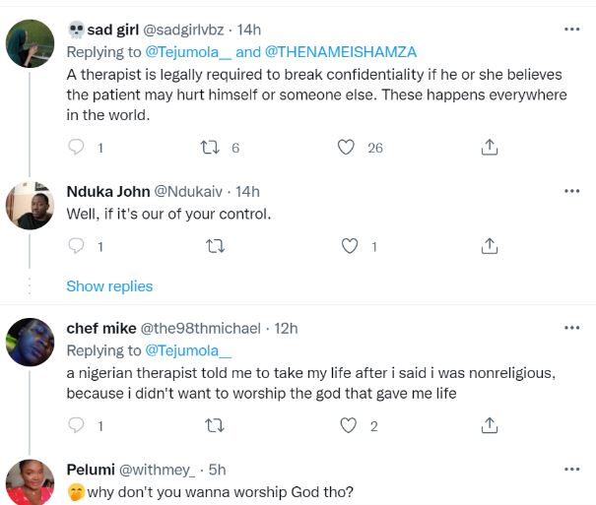This screenshot has width=596, height=505.
Task: Open more options on sad girl's tweet
Action: (x=571, y=30)
